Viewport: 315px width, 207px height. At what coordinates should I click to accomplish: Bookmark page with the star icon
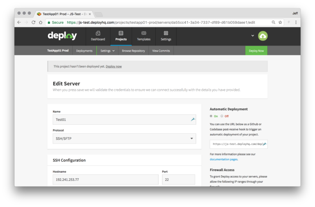coord(280,22)
